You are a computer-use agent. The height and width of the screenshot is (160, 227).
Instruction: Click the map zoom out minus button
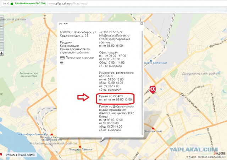click(x=1, y=18)
